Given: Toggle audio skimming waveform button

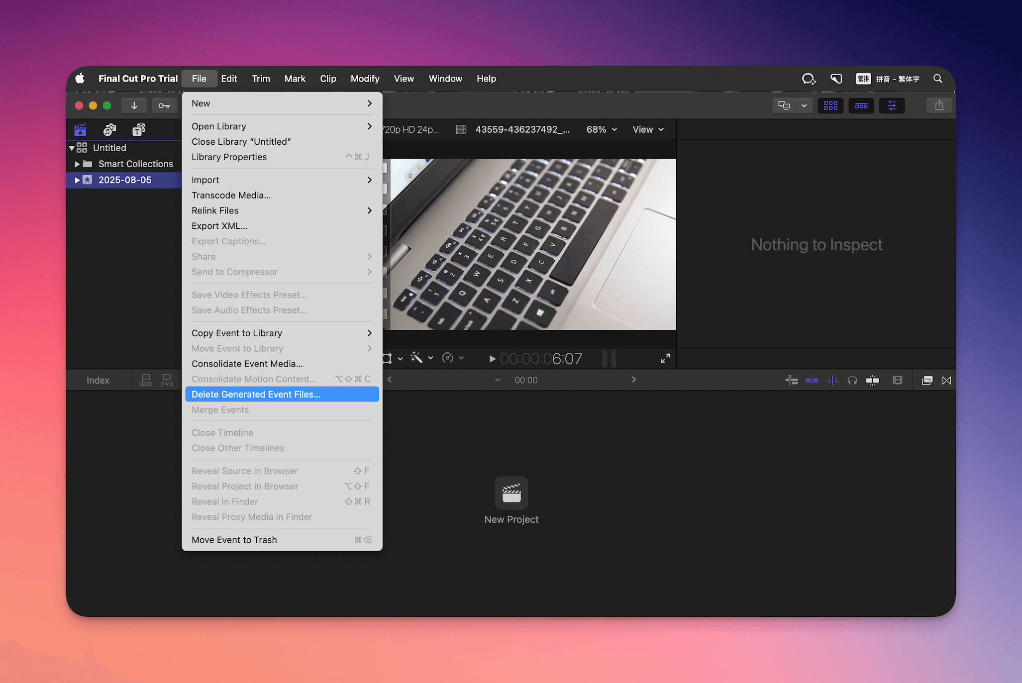Looking at the screenshot, I should pyautogui.click(x=832, y=380).
